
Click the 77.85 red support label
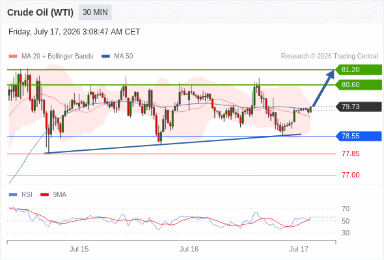click(351, 153)
